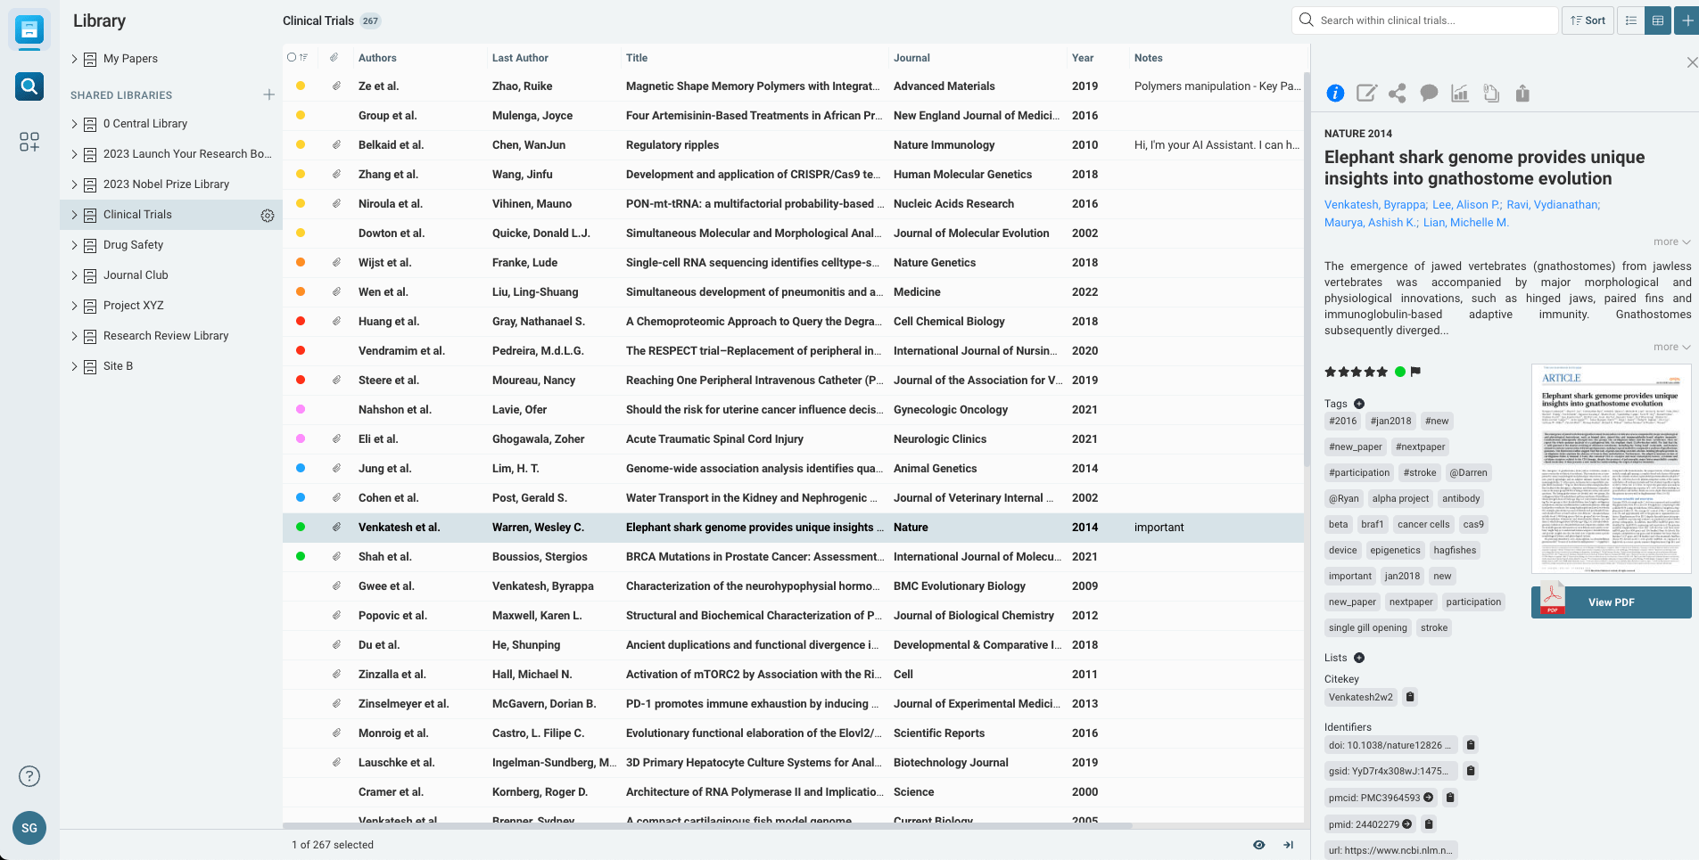Open the attachments icon in the detail panel
Screen dimensions: 1699x860
(1491, 93)
